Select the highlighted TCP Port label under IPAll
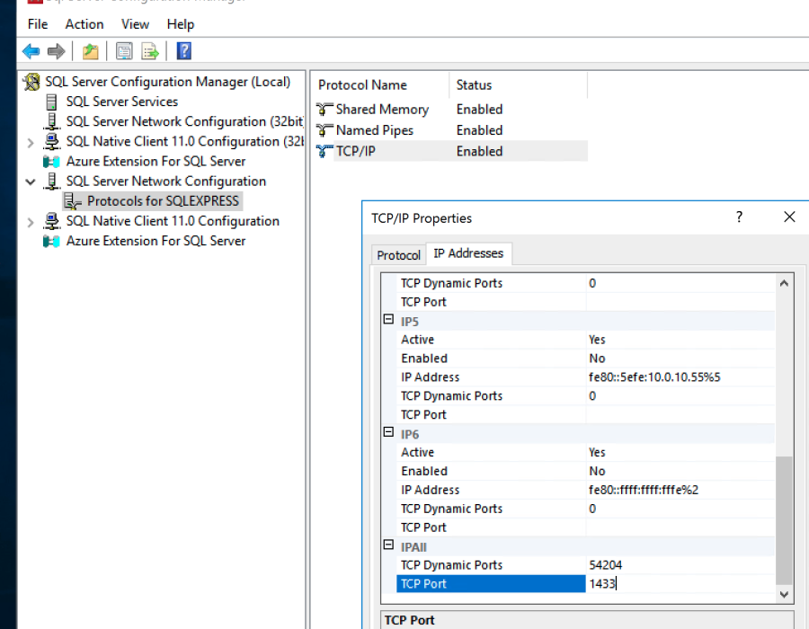This screenshot has width=809, height=629. (x=491, y=584)
